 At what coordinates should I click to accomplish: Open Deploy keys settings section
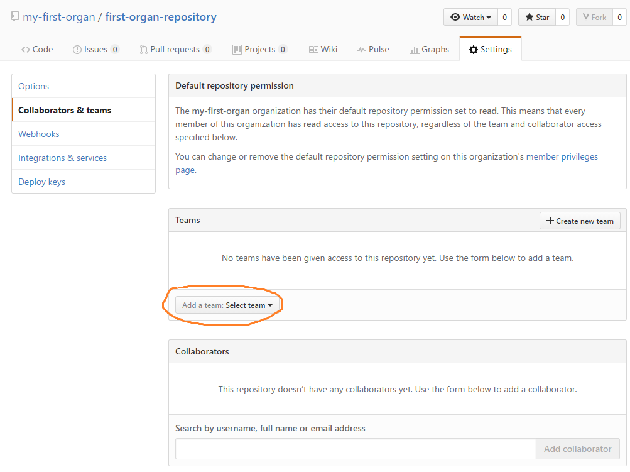42,182
